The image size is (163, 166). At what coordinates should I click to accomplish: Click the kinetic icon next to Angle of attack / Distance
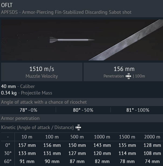[78, 127]
